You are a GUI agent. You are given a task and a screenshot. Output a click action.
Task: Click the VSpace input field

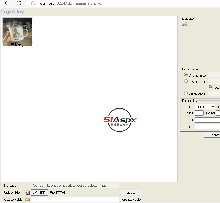tap(199, 113)
